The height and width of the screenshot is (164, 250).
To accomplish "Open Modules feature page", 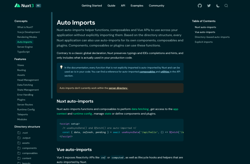I will (x=22, y=119).
